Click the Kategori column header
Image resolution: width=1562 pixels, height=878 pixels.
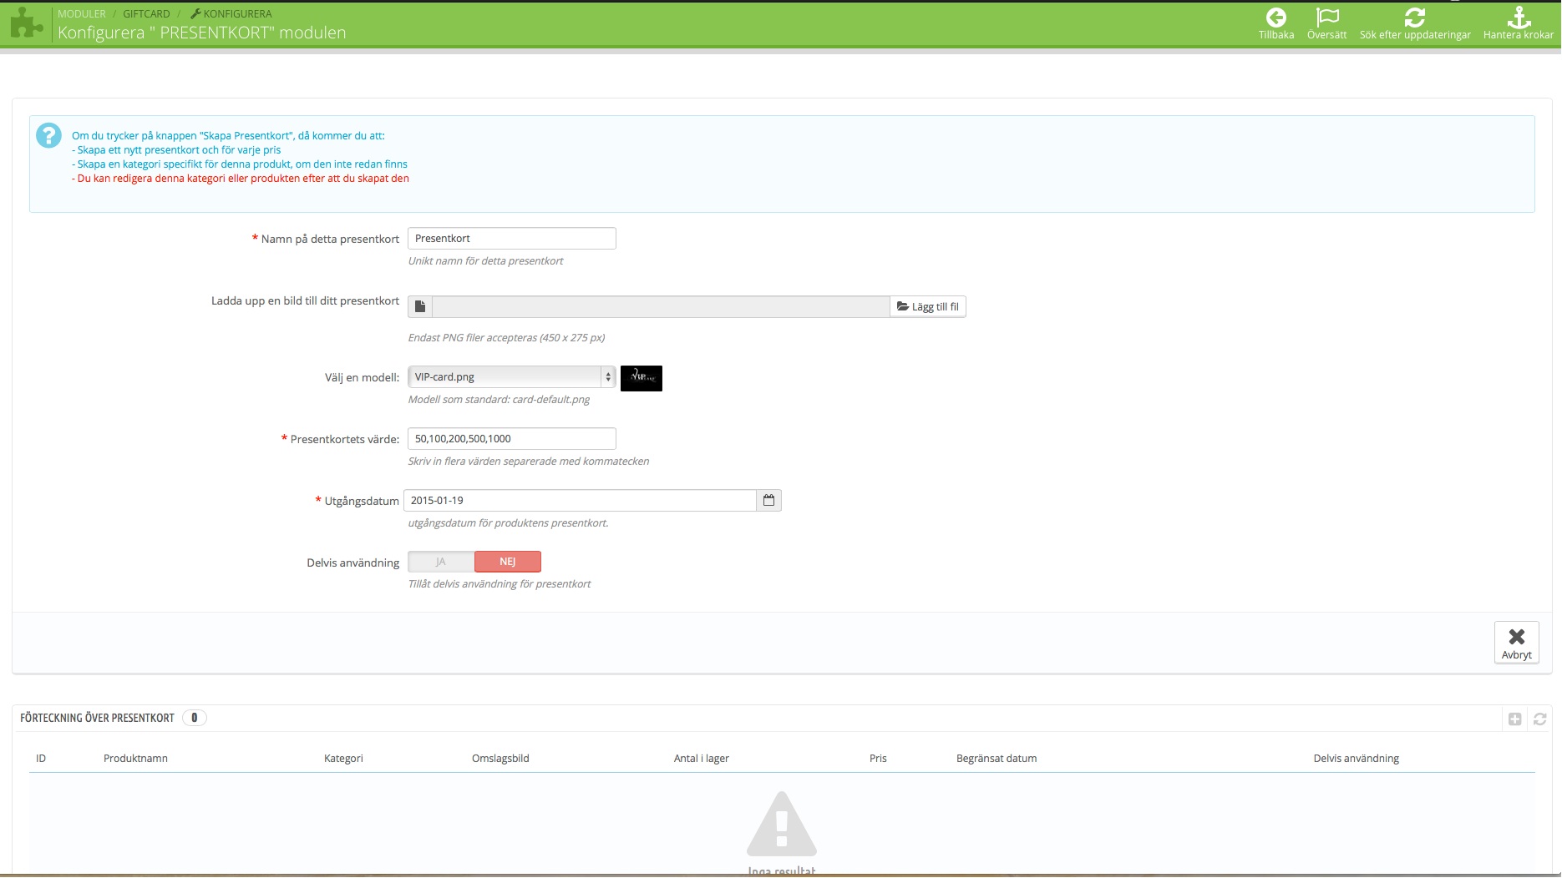click(x=343, y=759)
